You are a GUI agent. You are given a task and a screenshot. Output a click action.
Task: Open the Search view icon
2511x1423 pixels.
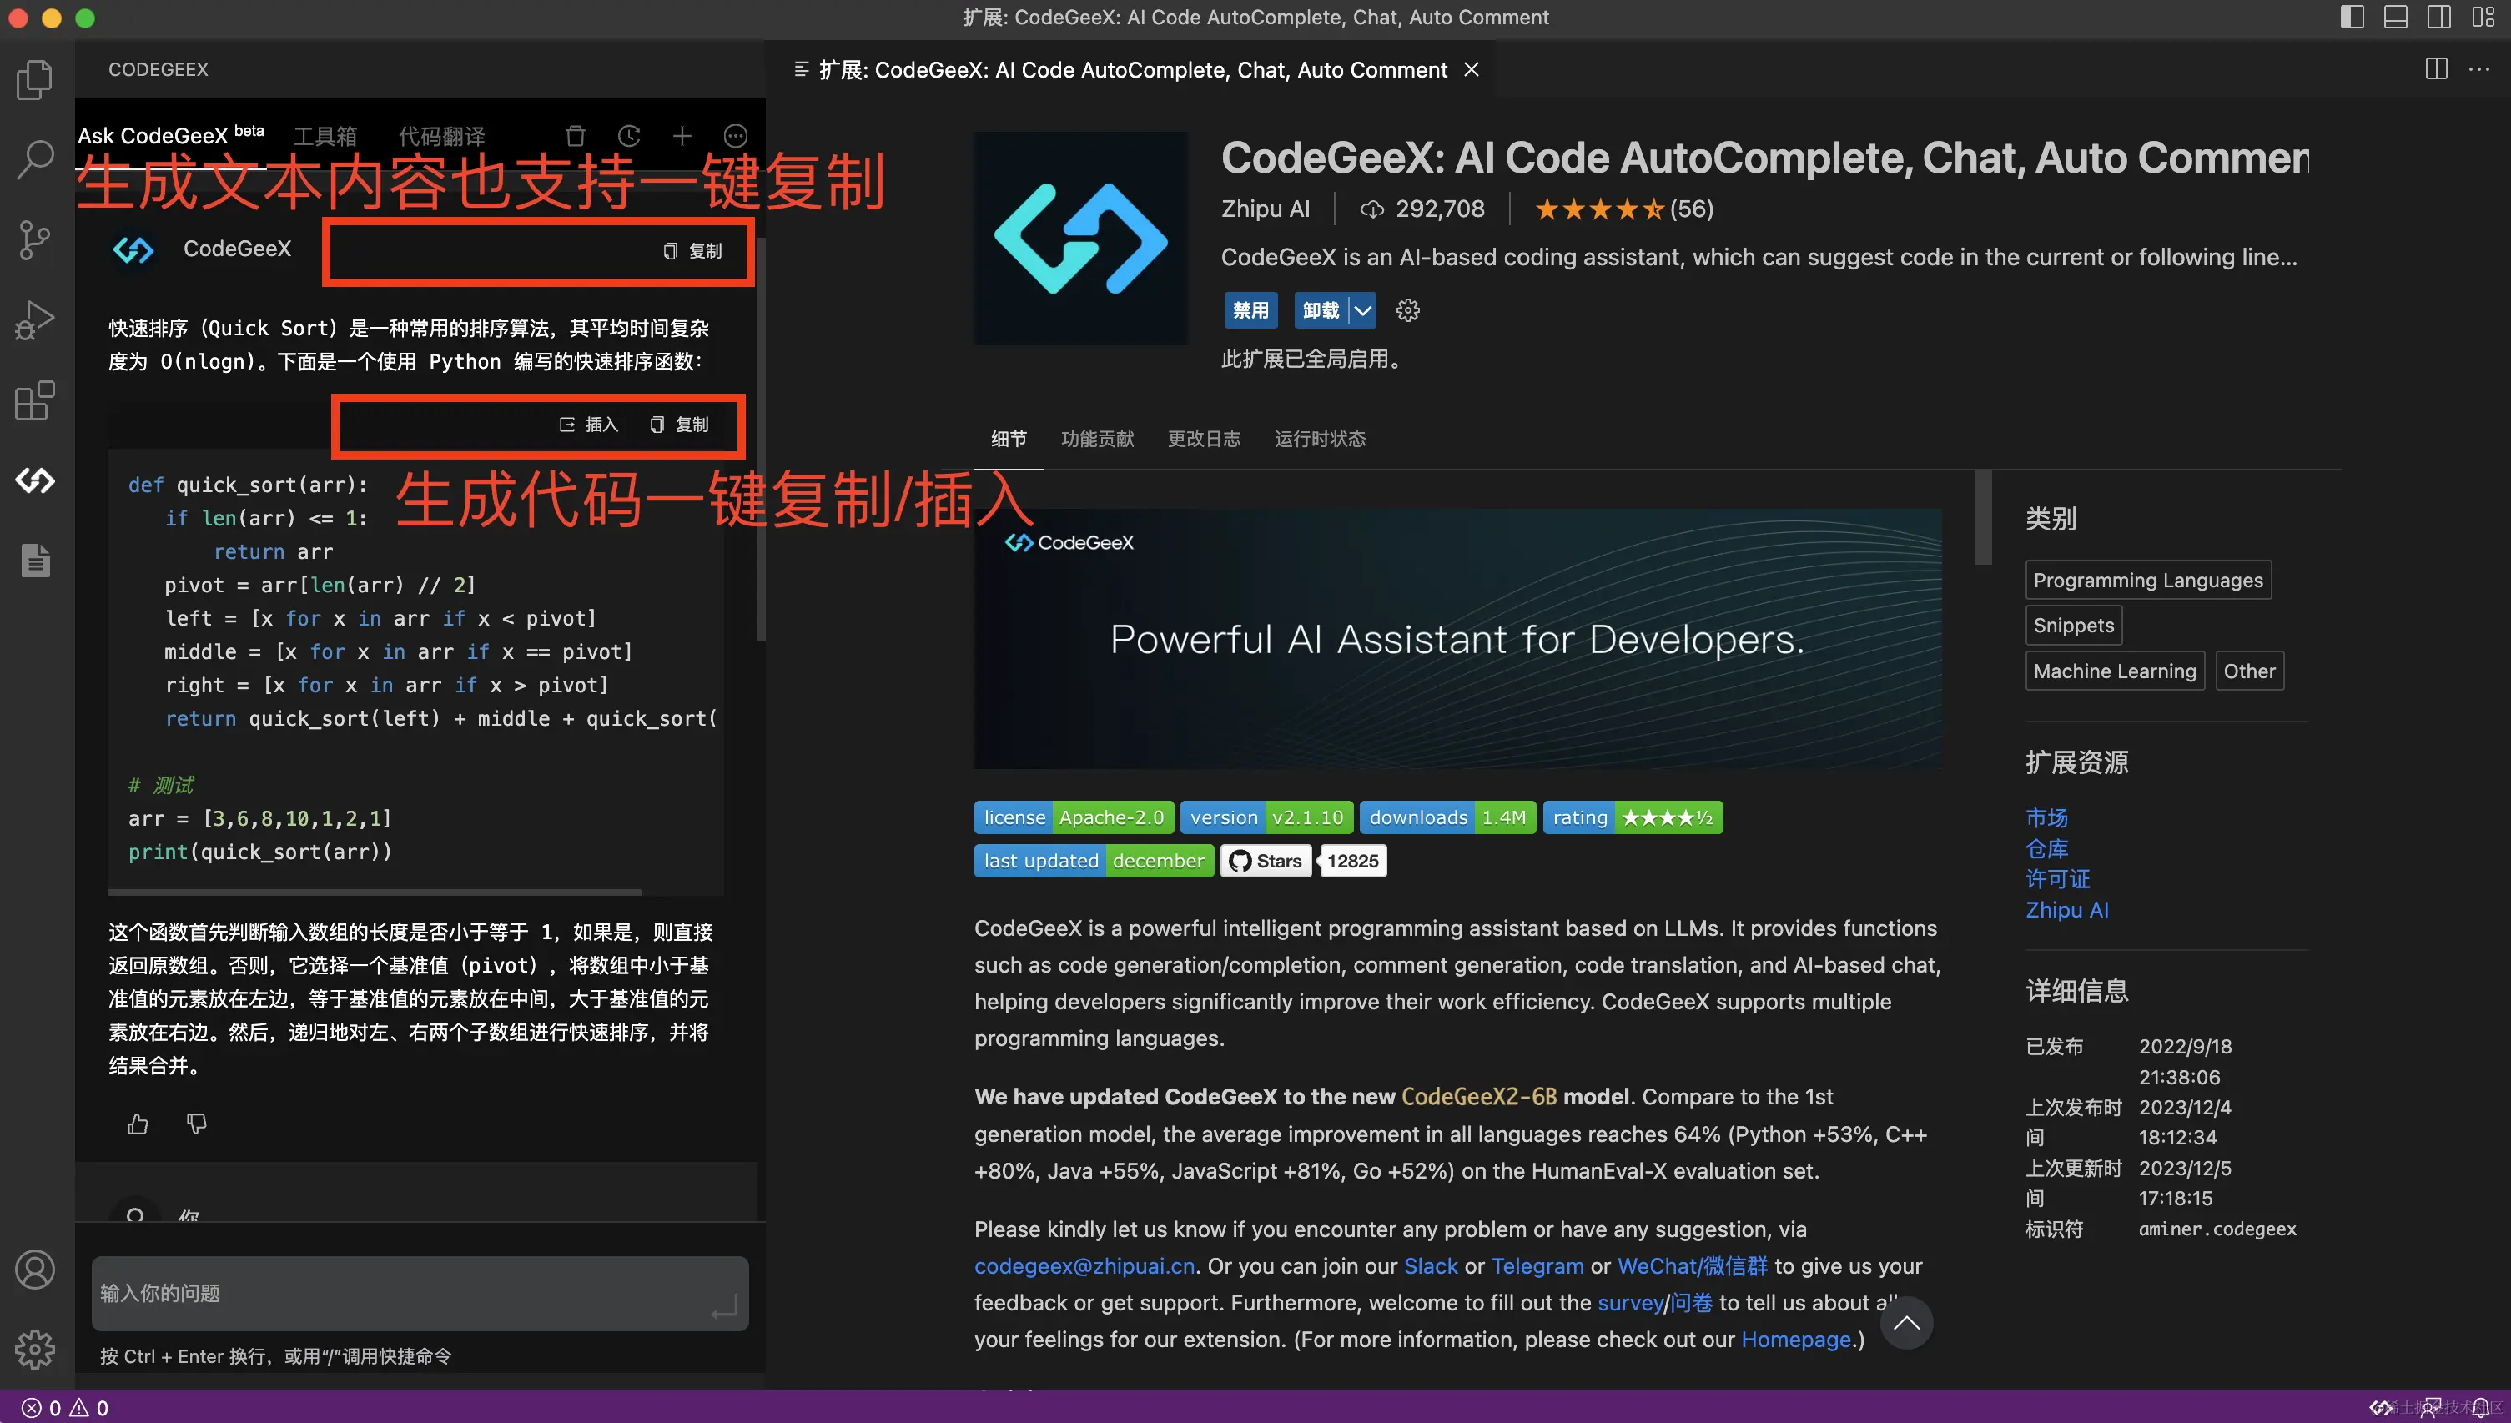[x=35, y=159]
